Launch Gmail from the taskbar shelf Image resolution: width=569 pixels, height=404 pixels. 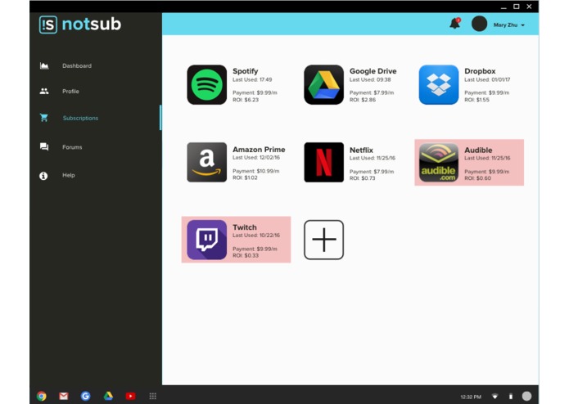click(x=64, y=396)
